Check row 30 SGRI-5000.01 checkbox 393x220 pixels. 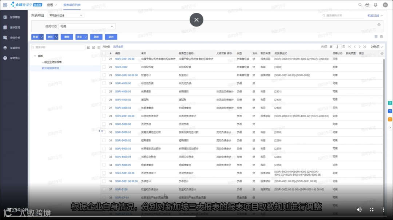point(104,132)
